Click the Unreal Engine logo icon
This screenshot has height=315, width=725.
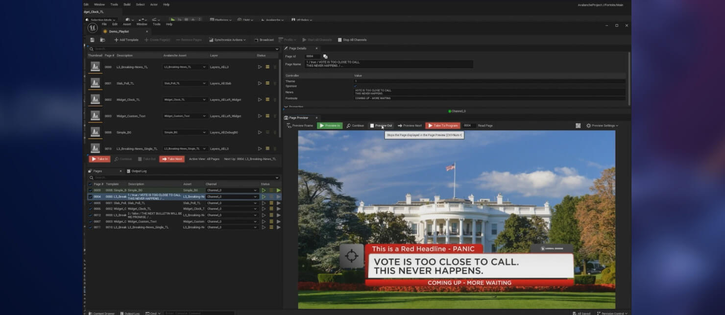(x=92, y=28)
